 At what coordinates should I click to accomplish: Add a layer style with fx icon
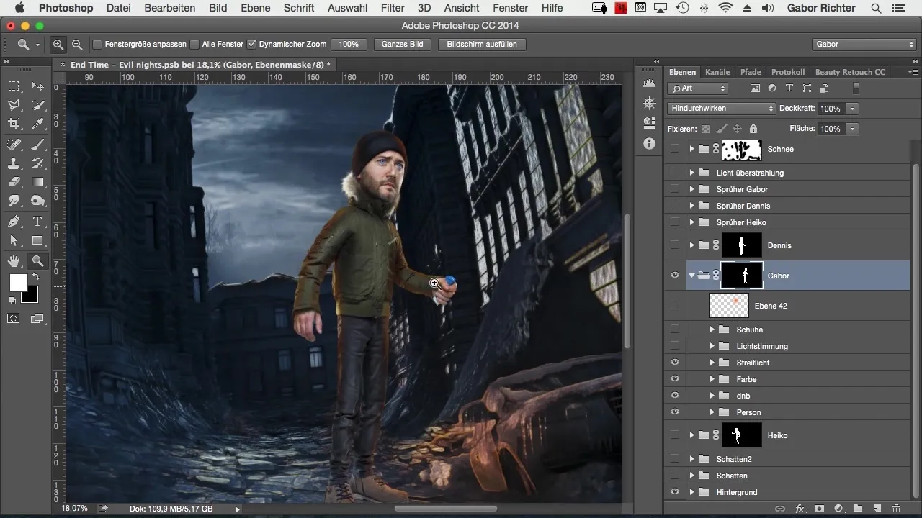800,509
